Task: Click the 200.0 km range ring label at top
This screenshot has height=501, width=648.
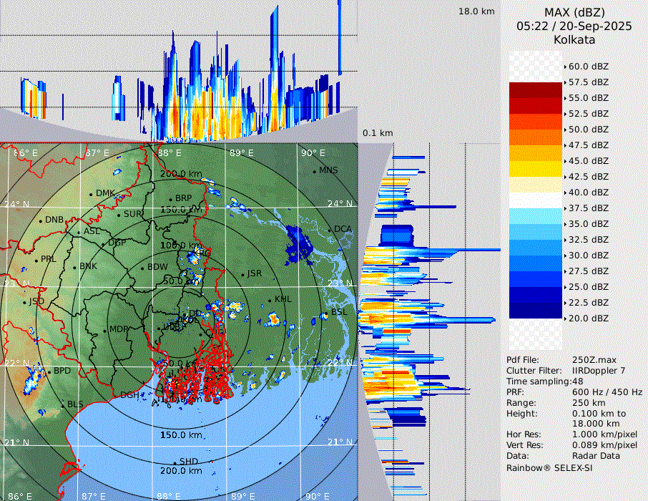Action: point(180,174)
